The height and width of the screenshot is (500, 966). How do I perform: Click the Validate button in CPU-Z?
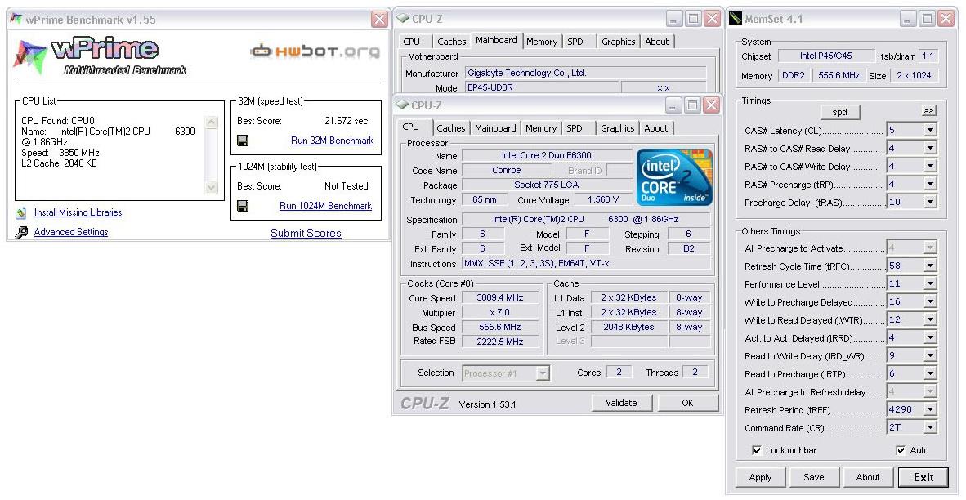[621, 403]
